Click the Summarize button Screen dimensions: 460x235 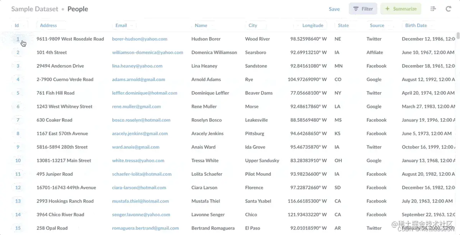click(401, 9)
